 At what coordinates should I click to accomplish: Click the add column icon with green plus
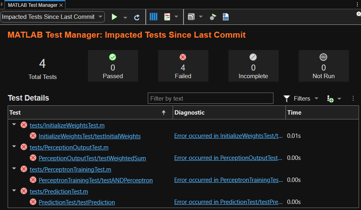pos(330,99)
